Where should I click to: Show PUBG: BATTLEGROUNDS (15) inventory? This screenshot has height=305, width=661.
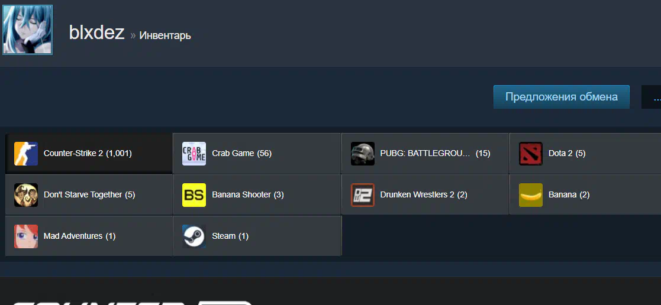coord(425,153)
